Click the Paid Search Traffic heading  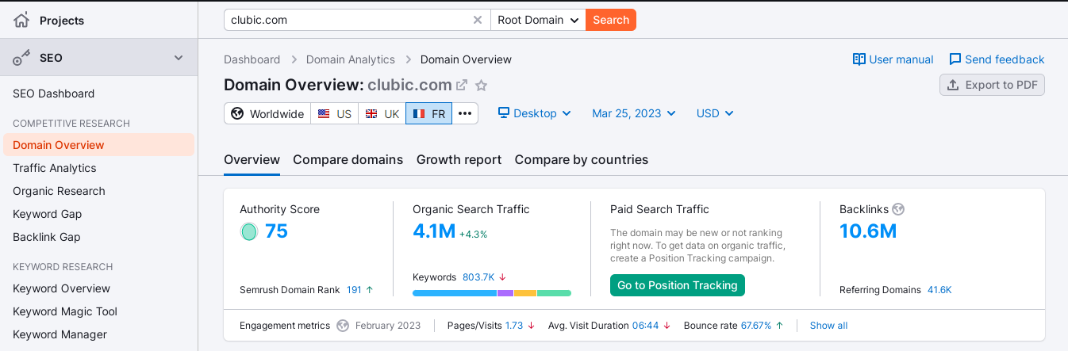point(659,209)
